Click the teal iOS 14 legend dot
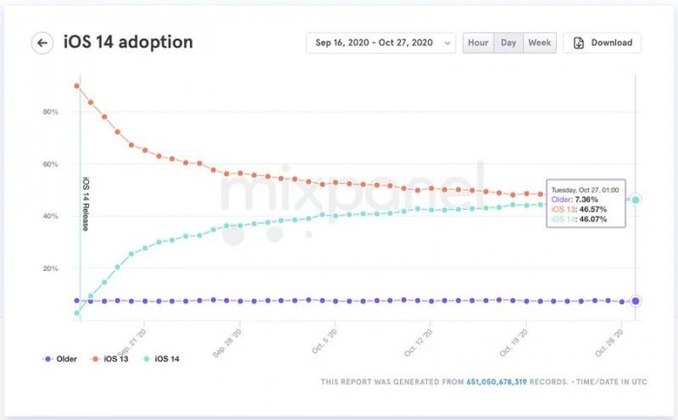The height and width of the screenshot is (420, 678). (146, 359)
